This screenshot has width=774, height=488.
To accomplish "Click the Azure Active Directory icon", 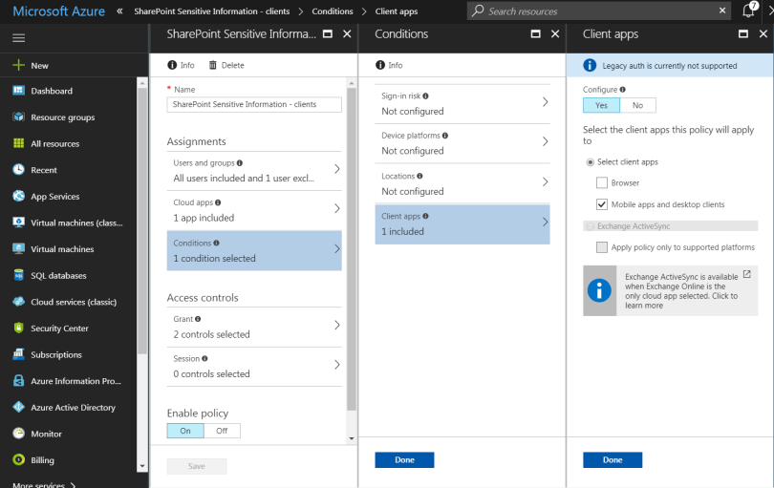I will pyautogui.click(x=18, y=407).
